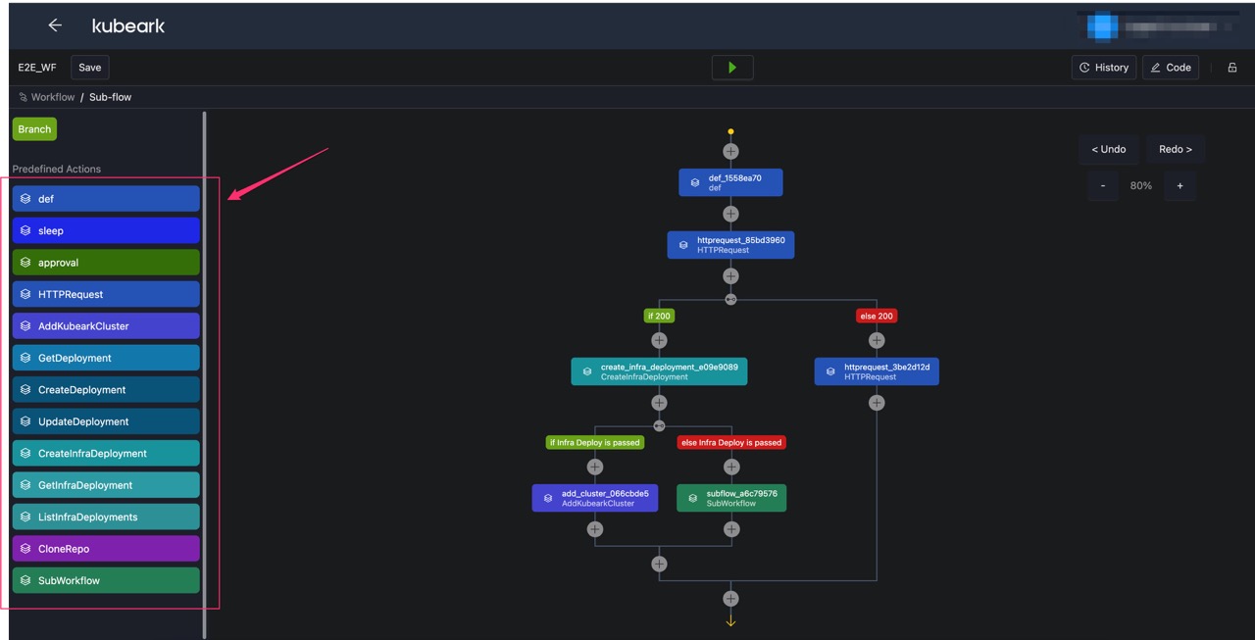
Task: Click the branch split node above if 200
Action: tap(729, 299)
